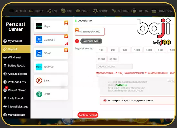The image size is (177, 128).
Task: Go to Account Record page
Action: coord(16,74)
